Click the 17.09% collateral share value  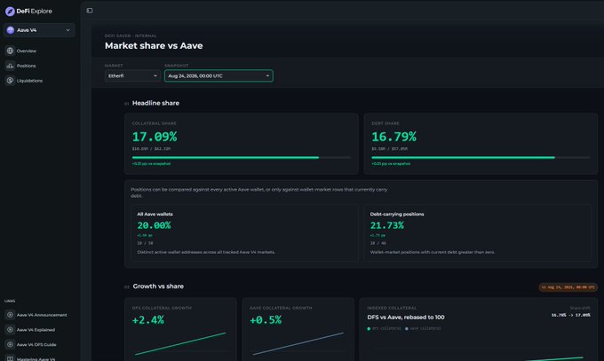[155, 137]
